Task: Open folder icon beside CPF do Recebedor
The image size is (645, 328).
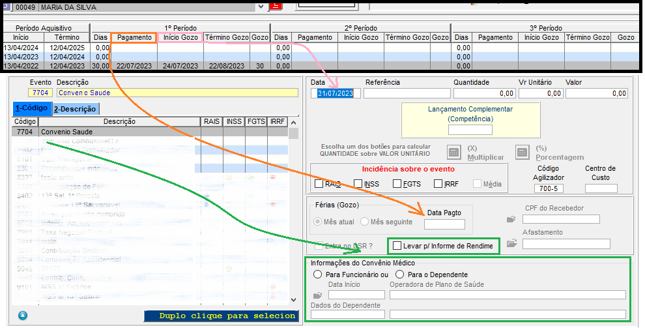Action: 511,219
